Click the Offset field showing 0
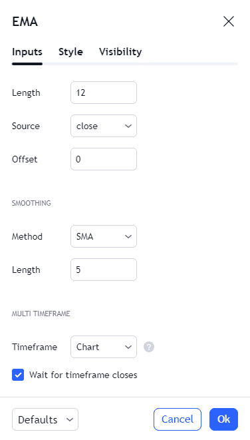 (x=104, y=159)
